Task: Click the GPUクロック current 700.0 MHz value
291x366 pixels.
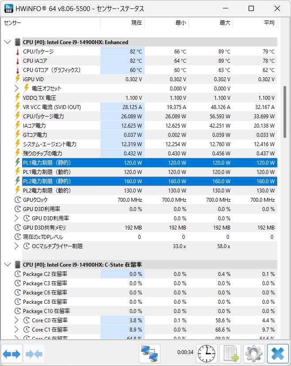Action: tap(130, 200)
